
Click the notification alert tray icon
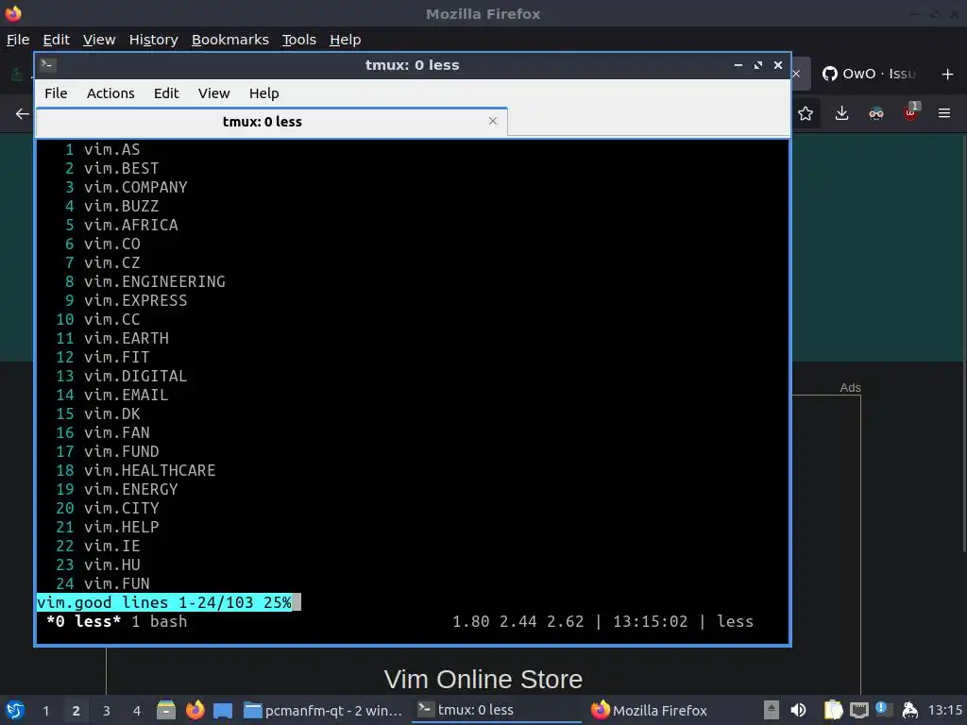pyautogui.click(x=884, y=709)
